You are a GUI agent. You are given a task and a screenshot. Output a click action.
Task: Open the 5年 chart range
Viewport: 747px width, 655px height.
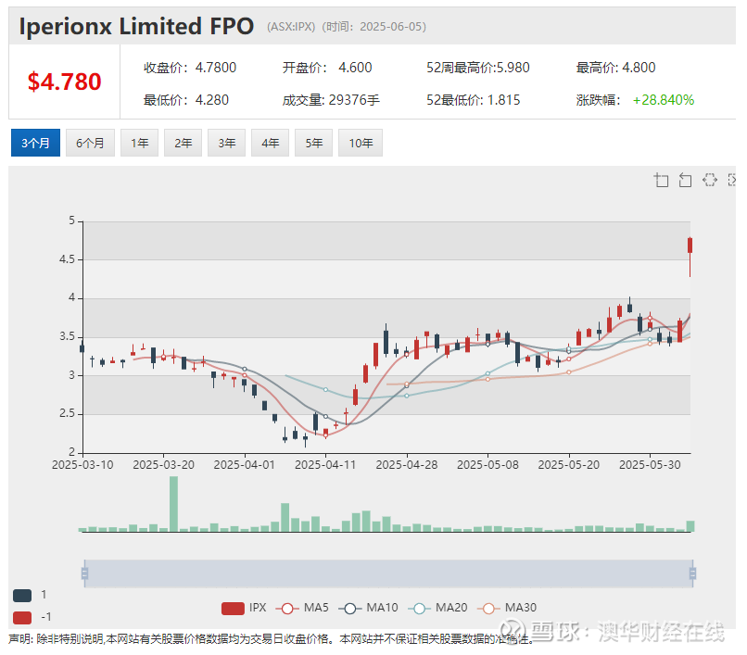pyautogui.click(x=313, y=143)
